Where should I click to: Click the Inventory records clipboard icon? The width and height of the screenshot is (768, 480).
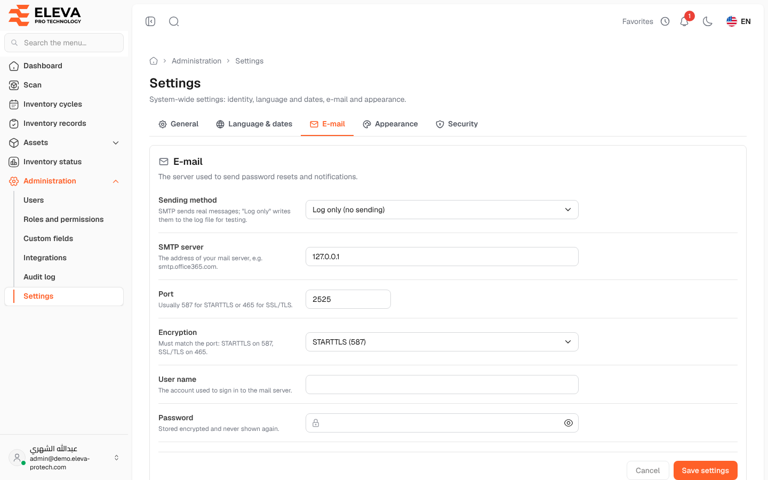14,123
